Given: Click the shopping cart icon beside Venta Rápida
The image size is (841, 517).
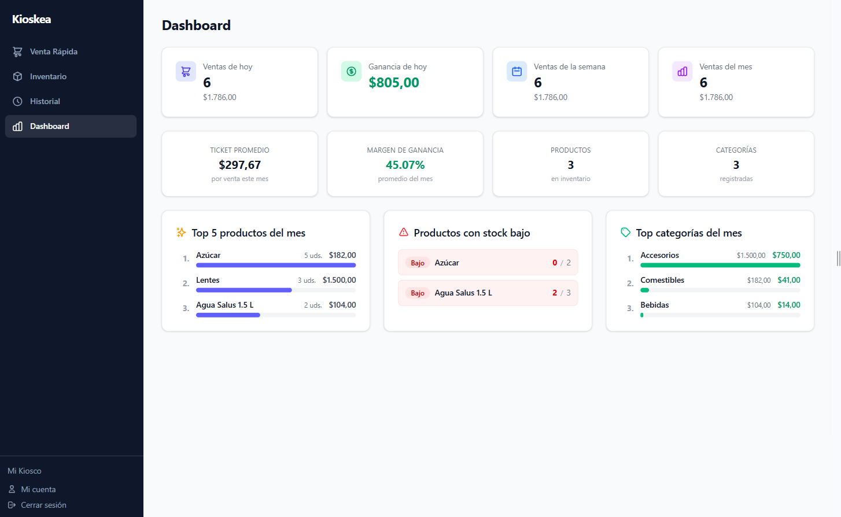Looking at the screenshot, I should coord(18,51).
